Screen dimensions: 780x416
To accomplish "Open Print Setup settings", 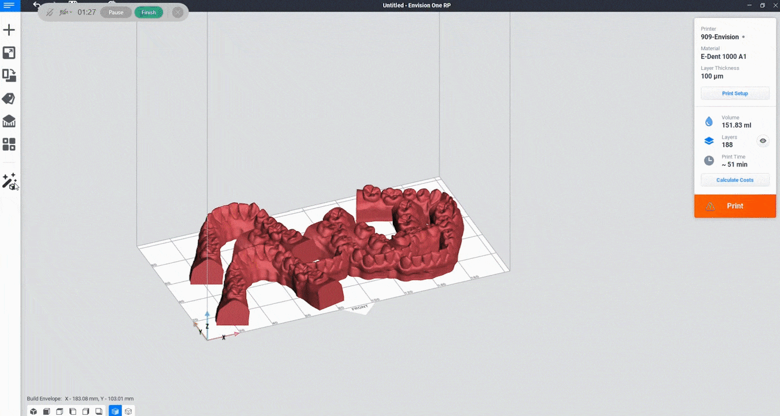I will click(735, 94).
